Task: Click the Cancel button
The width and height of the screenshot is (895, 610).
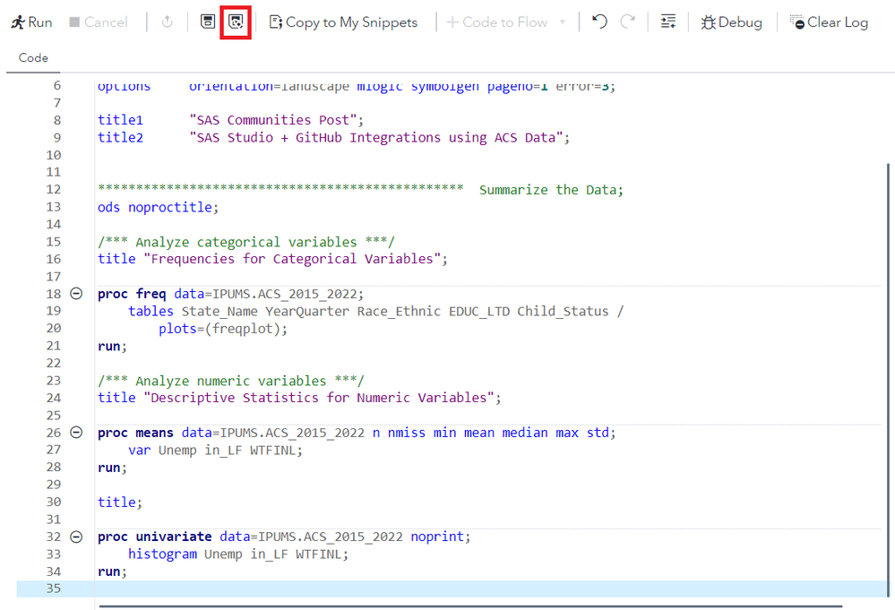Action: click(x=98, y=21)
